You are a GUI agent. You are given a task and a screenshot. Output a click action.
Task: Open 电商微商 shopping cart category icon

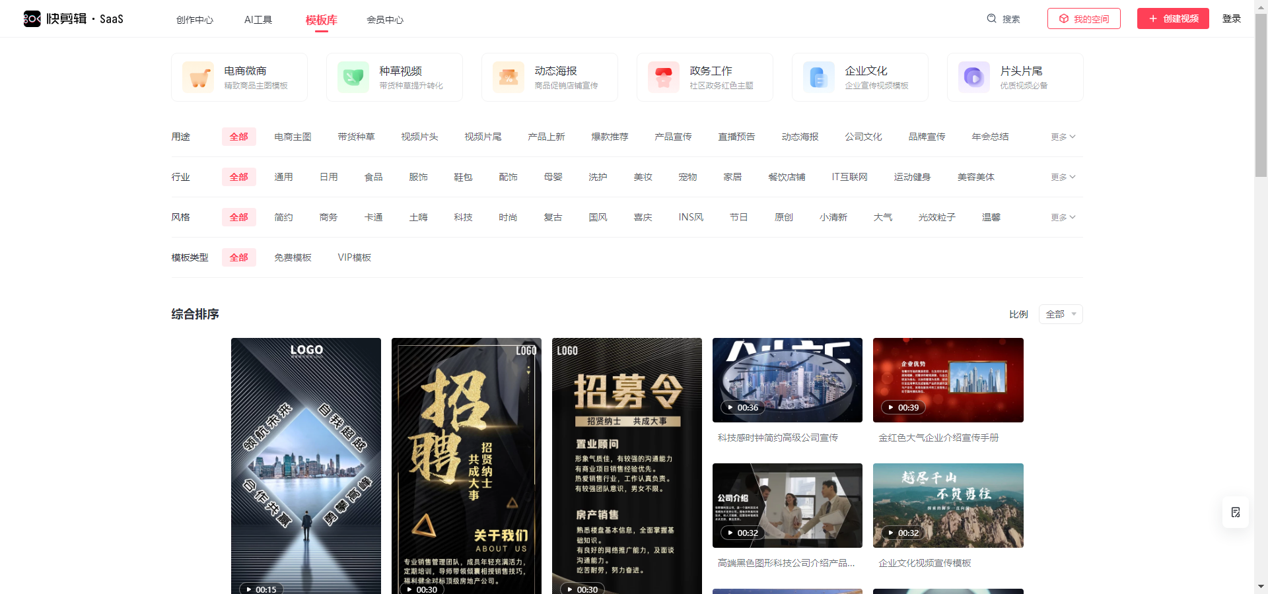198,77
